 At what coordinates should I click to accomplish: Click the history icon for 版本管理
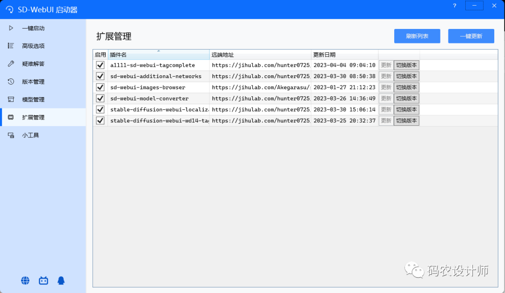11,82
